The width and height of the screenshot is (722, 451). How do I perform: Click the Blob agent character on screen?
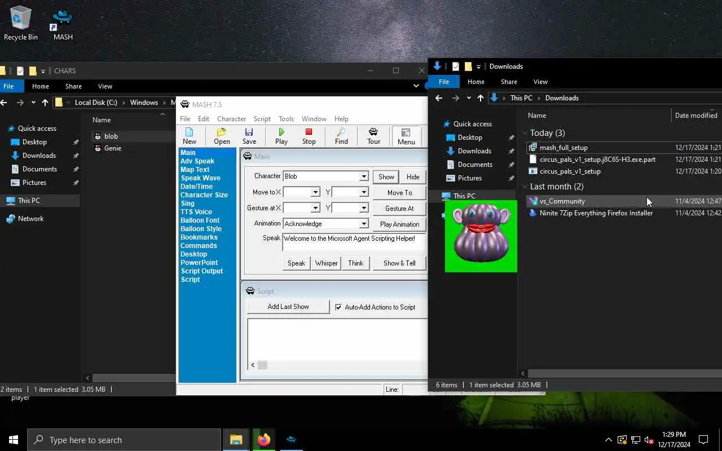tap(481, 236)
